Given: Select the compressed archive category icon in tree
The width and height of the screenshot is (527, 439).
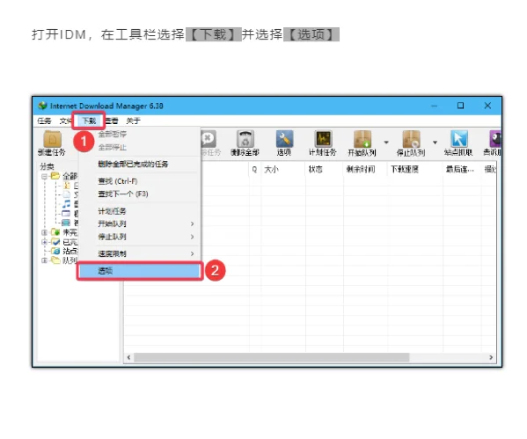Looking at the screenshot, I should point(67,186).
